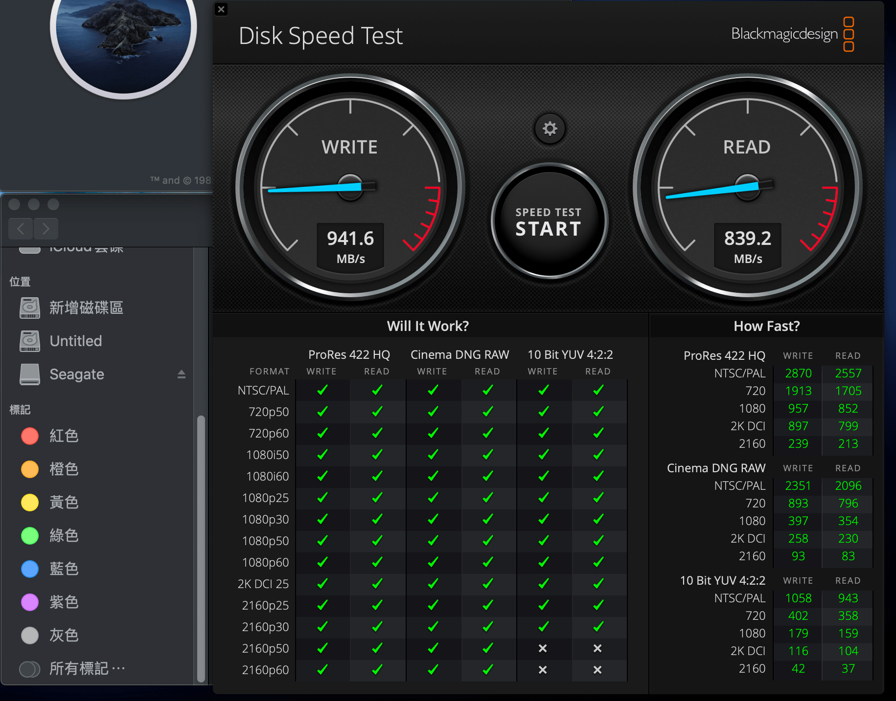The image size is (896, 701).
Task: Select the red 紅色 tag
Action: point(64,436)
